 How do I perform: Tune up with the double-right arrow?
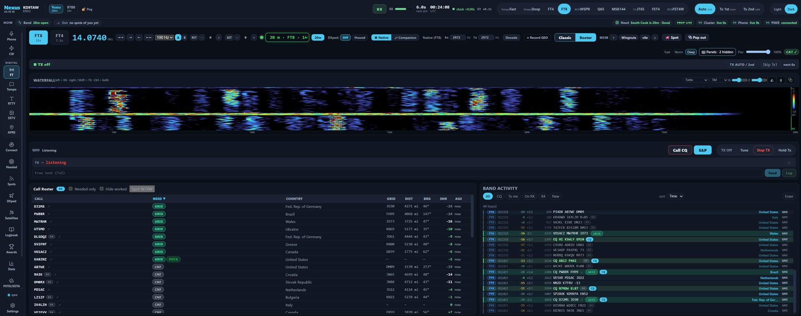[x=149, y=37]
